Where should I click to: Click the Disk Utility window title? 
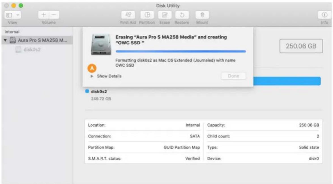tap(168, 6)
